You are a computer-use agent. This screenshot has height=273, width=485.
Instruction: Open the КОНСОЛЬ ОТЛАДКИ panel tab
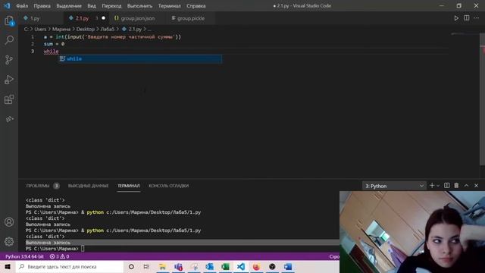coord(168,186)
